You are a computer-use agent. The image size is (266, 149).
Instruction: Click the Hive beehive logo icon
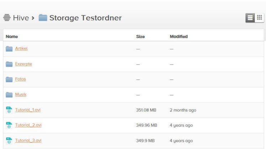click(7, 18)
